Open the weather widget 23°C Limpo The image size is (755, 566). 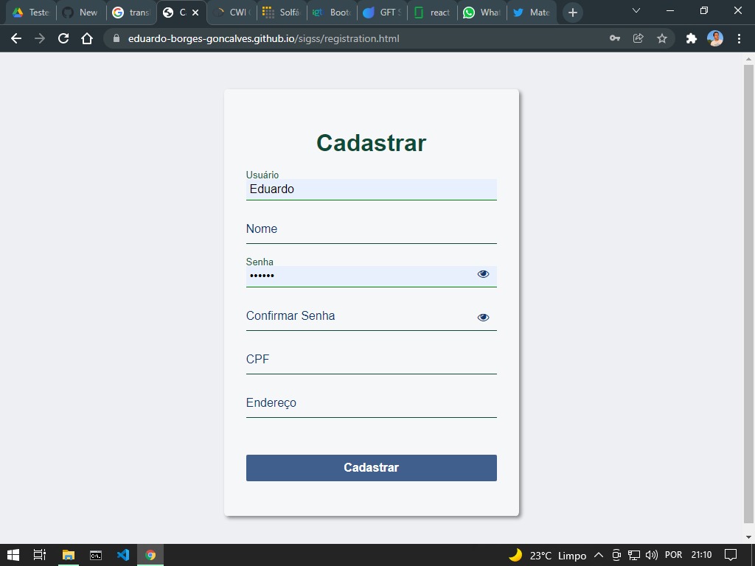[548, 556]
